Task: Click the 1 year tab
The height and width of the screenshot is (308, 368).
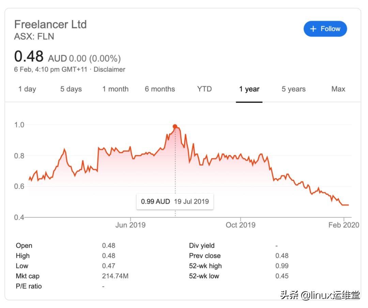Action: point(249,89)
